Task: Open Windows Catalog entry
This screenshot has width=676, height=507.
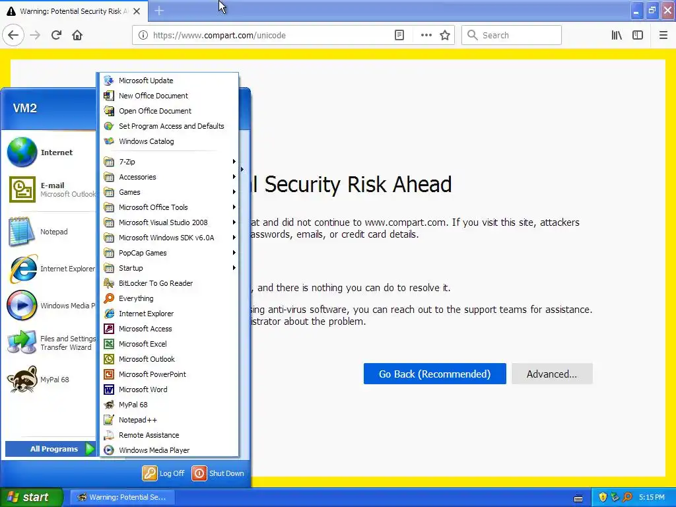Action: [170, 141]
